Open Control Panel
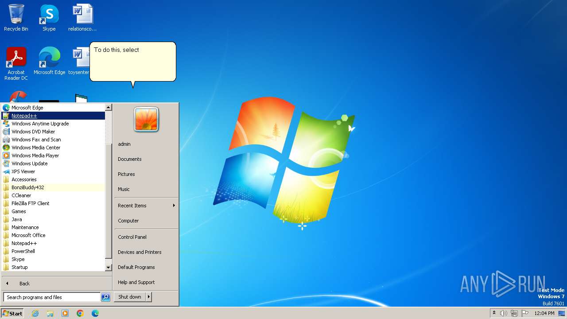The image size is (567, 319). (146, 237)
